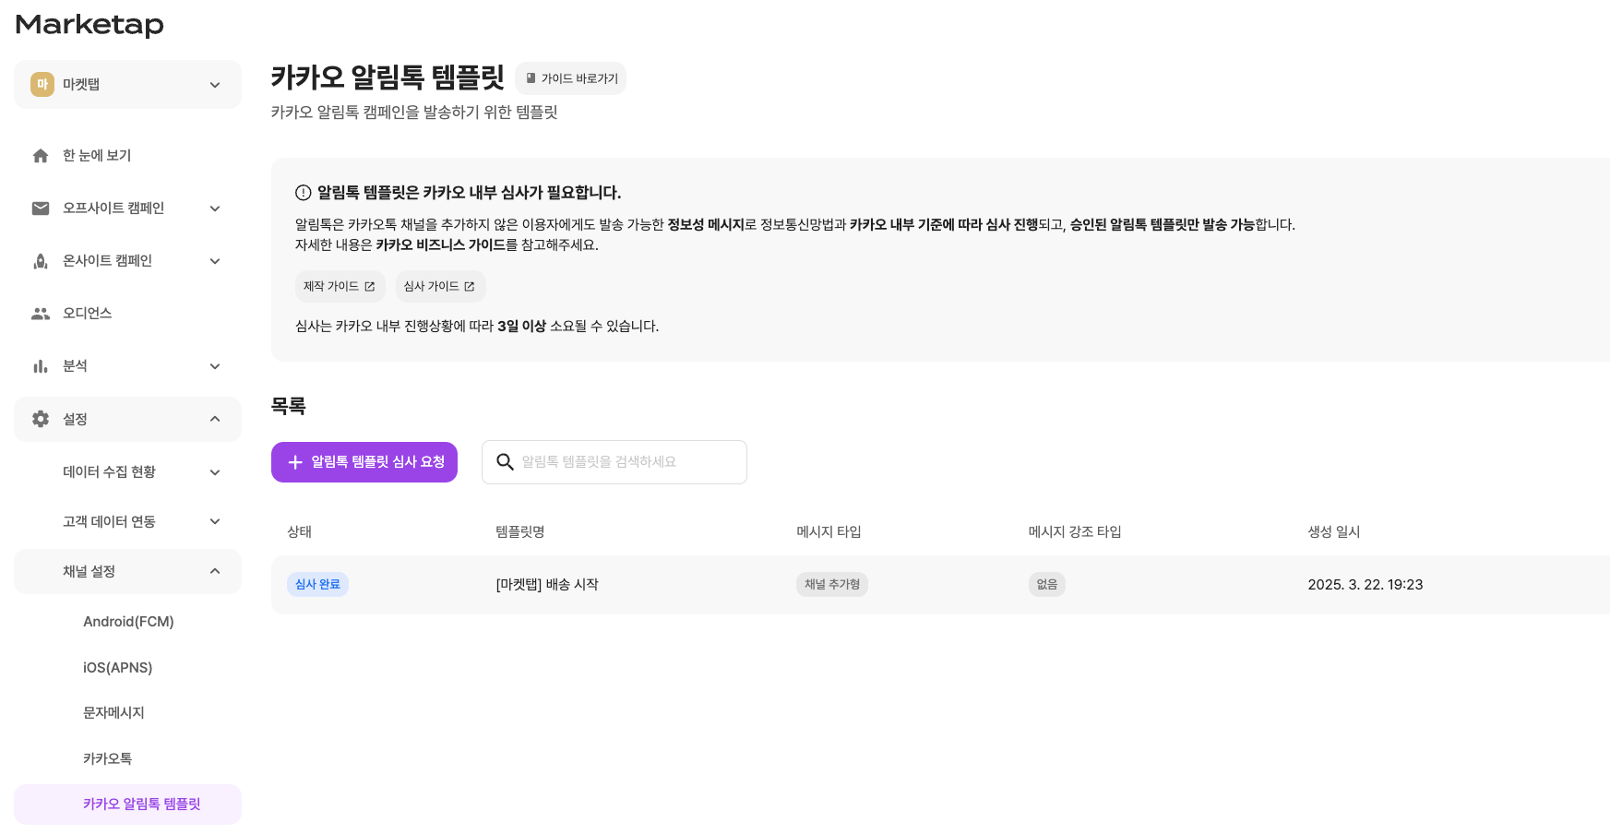Open the 제작 가이드 external link
Viewport: 1610px width, 834px height.
(x=340, y=287)
